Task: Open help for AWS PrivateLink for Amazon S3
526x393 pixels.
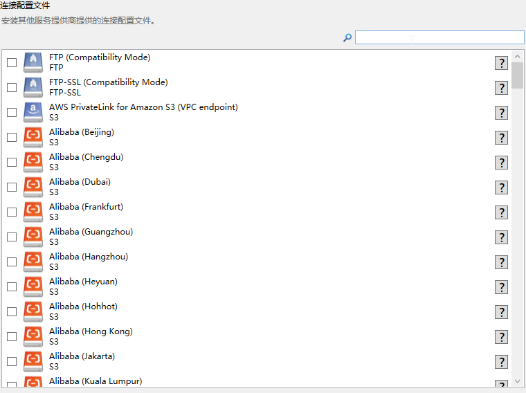Action: (501, 113)
